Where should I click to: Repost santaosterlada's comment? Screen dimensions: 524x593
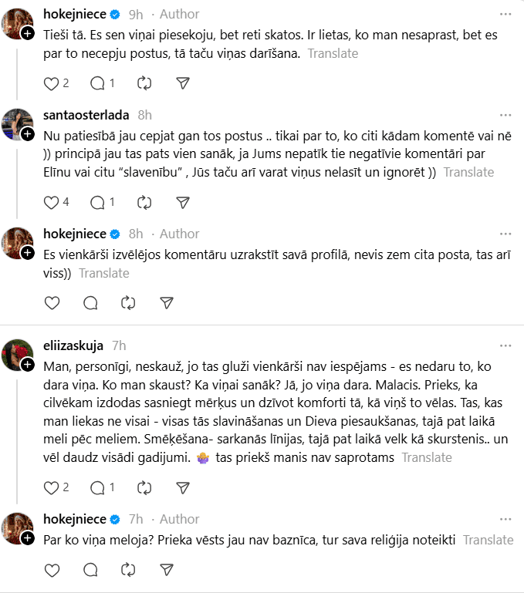(144, 203)
